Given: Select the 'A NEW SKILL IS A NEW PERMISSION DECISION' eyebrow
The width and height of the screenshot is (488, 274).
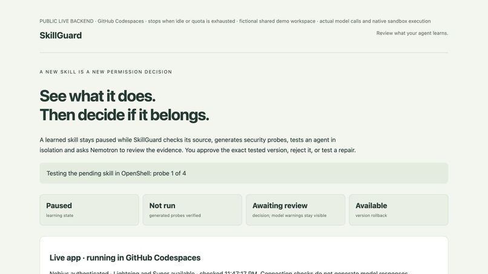Looking at the screenshot, I should (x=106, y=72).
